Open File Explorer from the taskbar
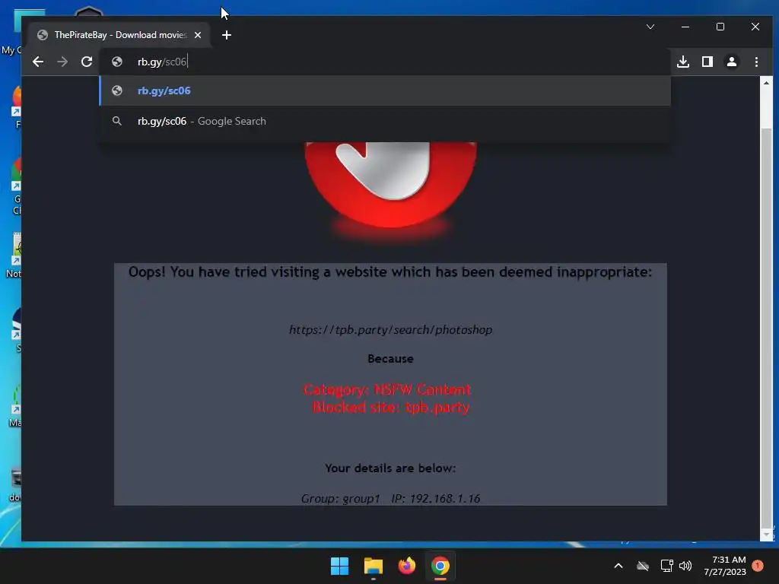 [373, 566]
